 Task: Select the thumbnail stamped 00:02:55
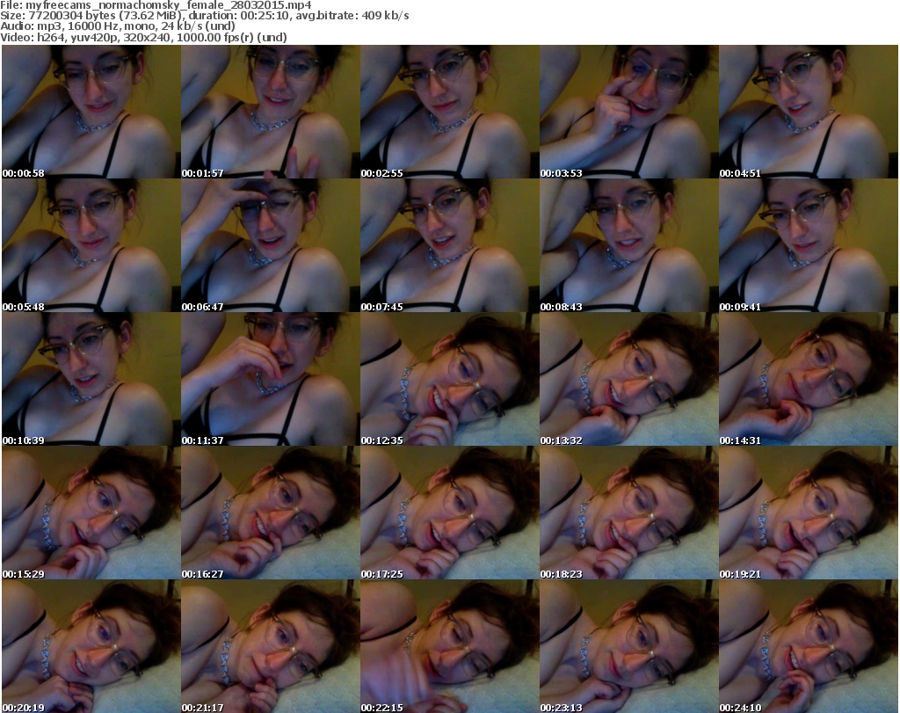[449, 112]
